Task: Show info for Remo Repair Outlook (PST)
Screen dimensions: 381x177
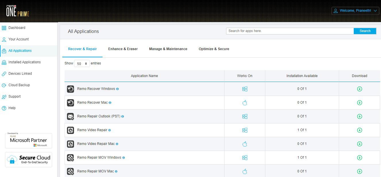Action: tap(123, 116)
